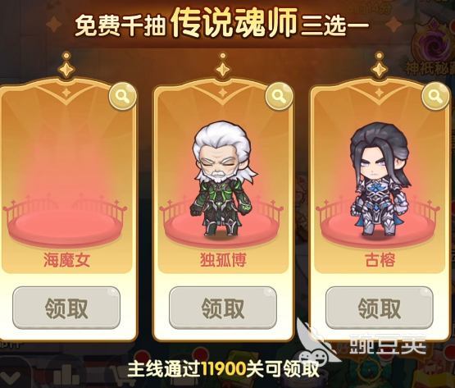Click the gold star ornament above 古榕 card
The image size is (455, 388).
(x=380, y=66)
